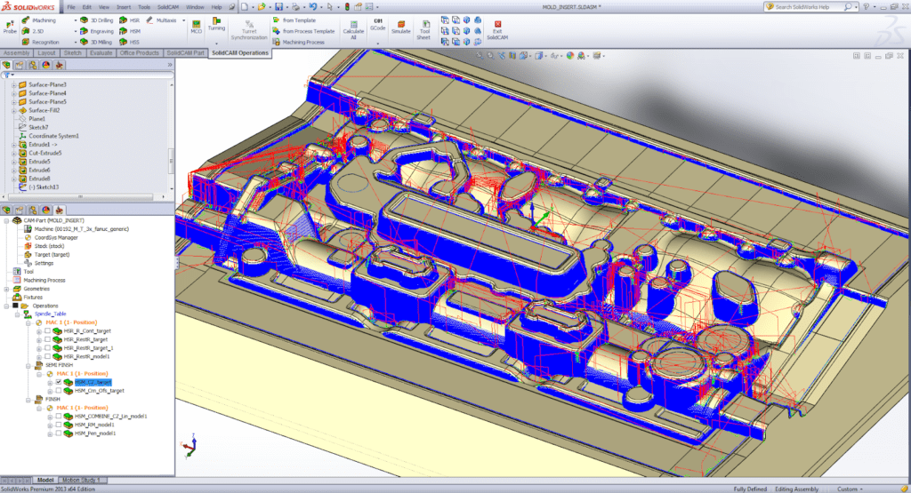Check the HSR_R_Cont_target operation checkbox
Image resolution: width=911 pixels, height=493 pixels.
click(48, 330)
